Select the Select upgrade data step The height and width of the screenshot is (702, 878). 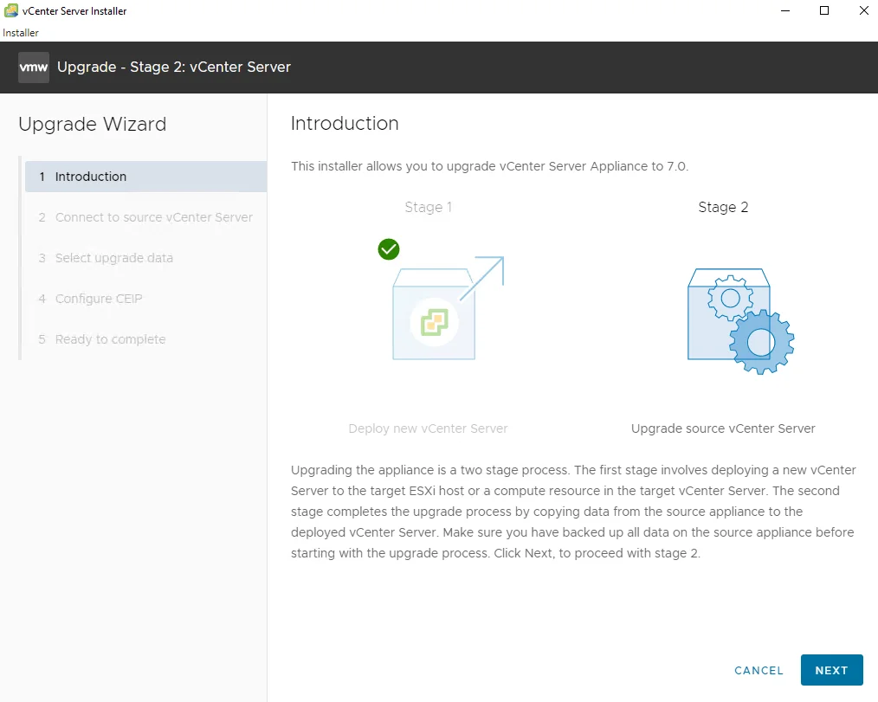pyautogui.click(x=145, y=258)
